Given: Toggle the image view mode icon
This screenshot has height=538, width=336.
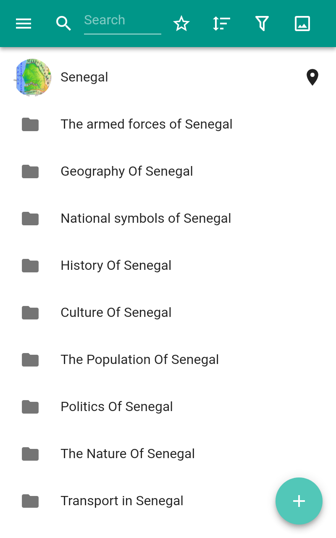Looking at the screenshot, I should [302, 24].
